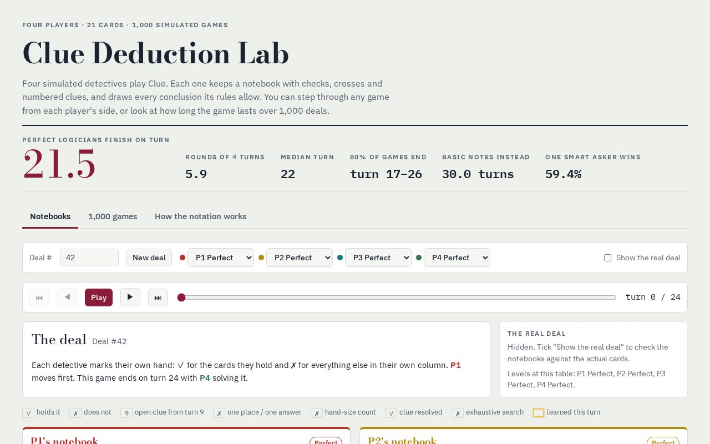
Task: Click the numbered '9' open clue legend icon
Action: (x=126, y=413)
